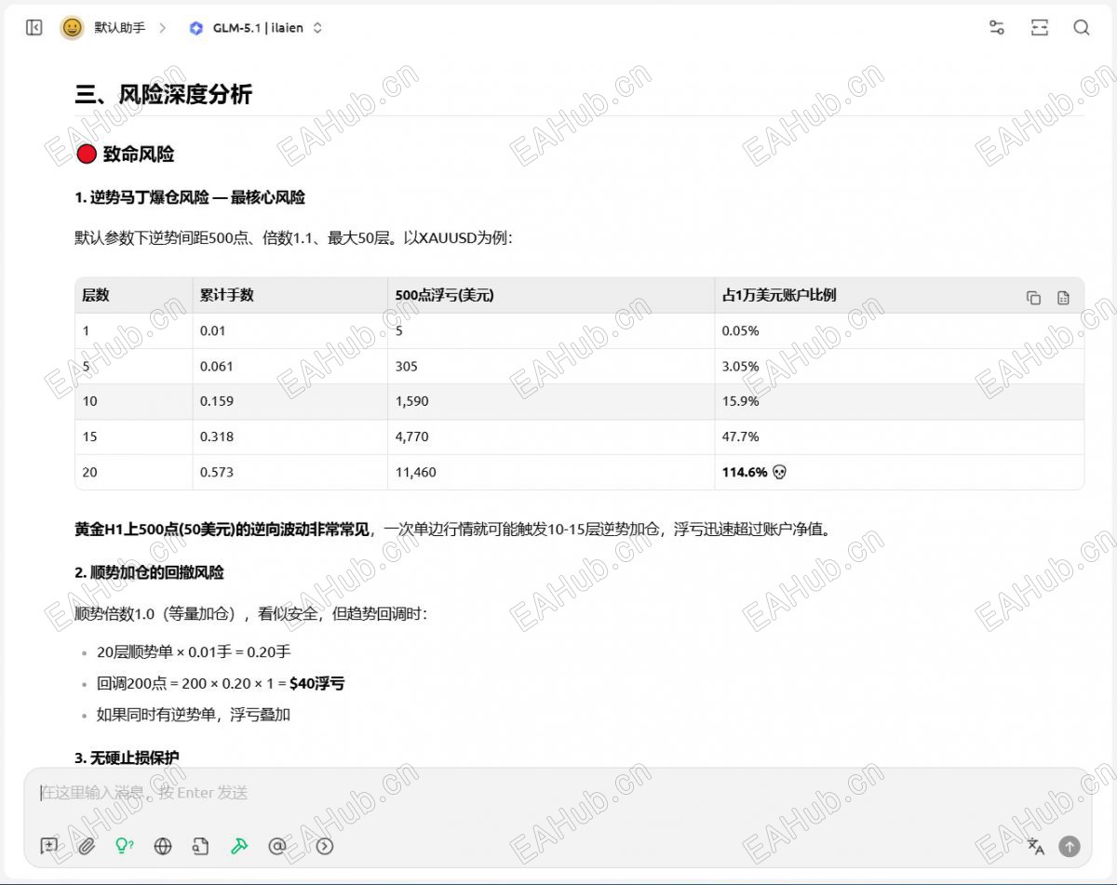Click the 2. 顺势加仓的回撤风险 heading

[149, 572]
